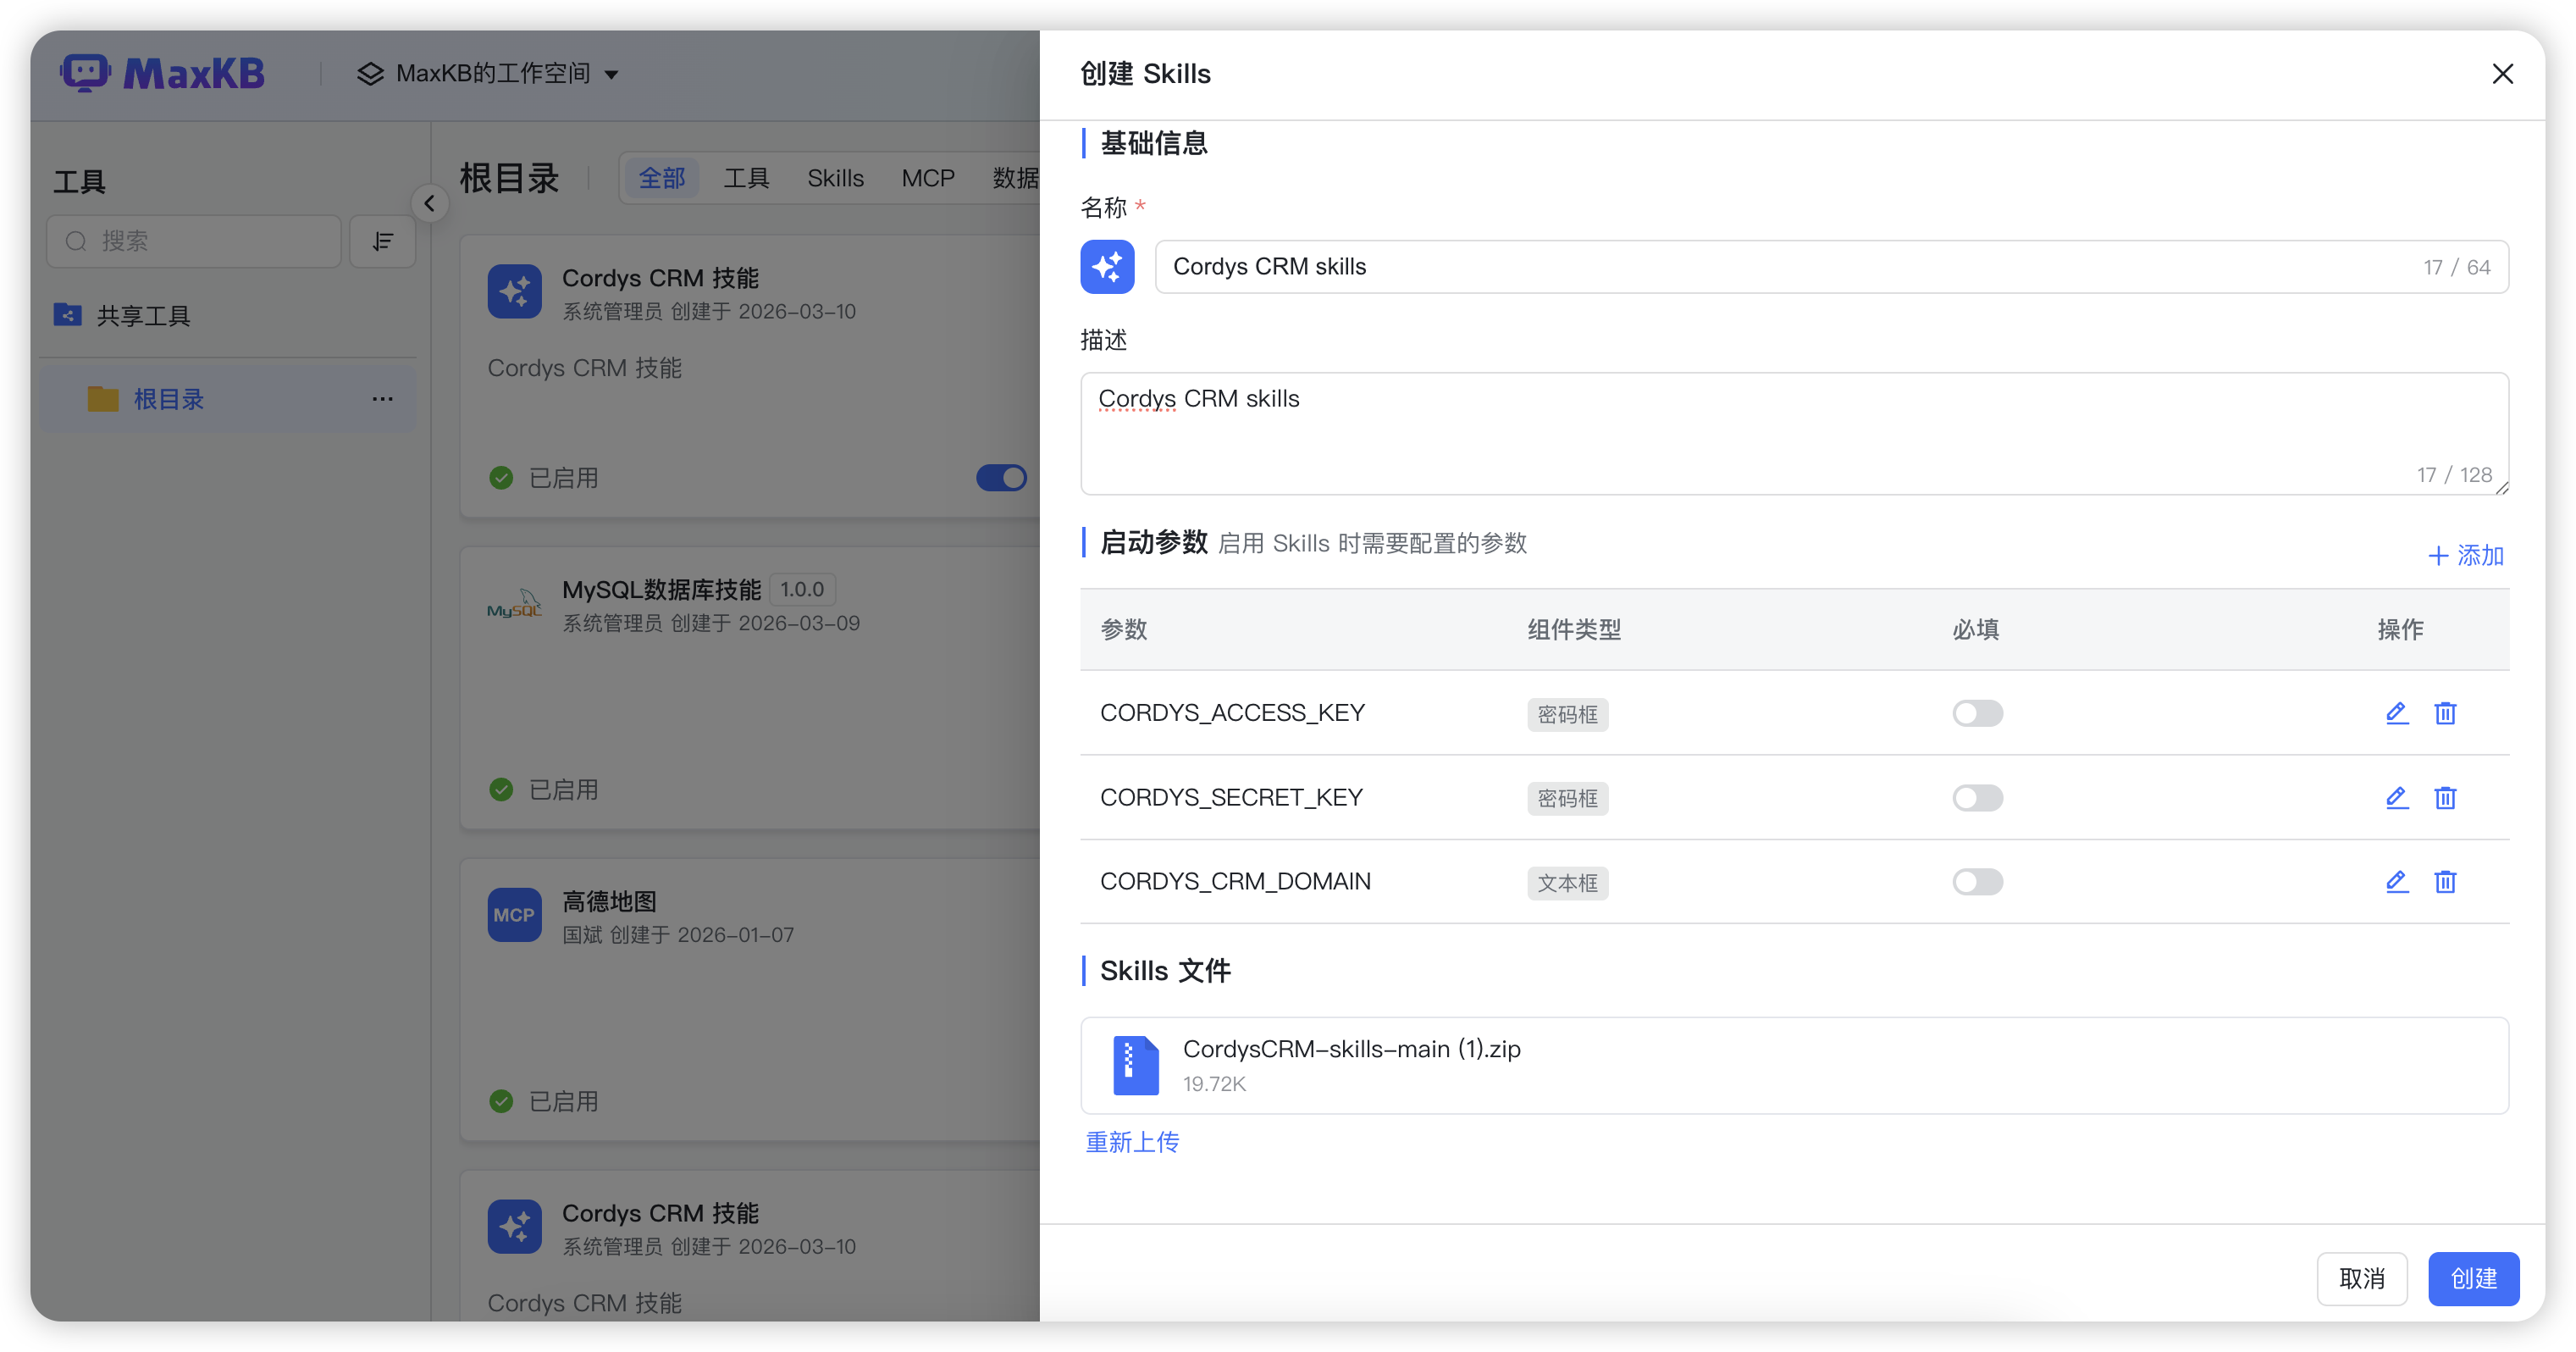Click the zip file icon for CordysCRM-skills-main
The width and height of the screenshot is (2576, 1352).
point(1136,1065)
